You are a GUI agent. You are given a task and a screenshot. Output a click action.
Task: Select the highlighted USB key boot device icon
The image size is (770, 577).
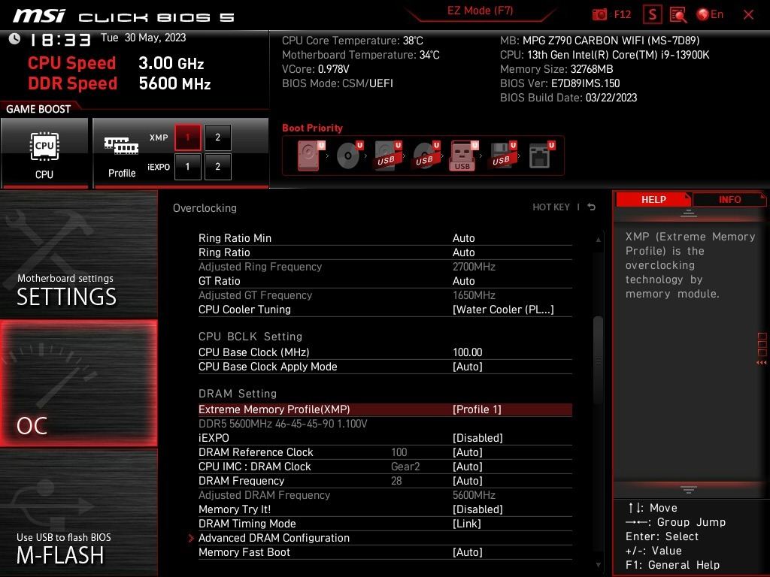463,156
